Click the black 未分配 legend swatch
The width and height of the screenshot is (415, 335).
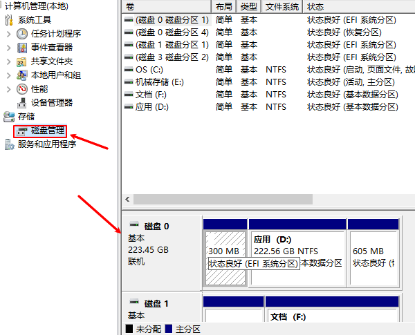coord(129,329)
